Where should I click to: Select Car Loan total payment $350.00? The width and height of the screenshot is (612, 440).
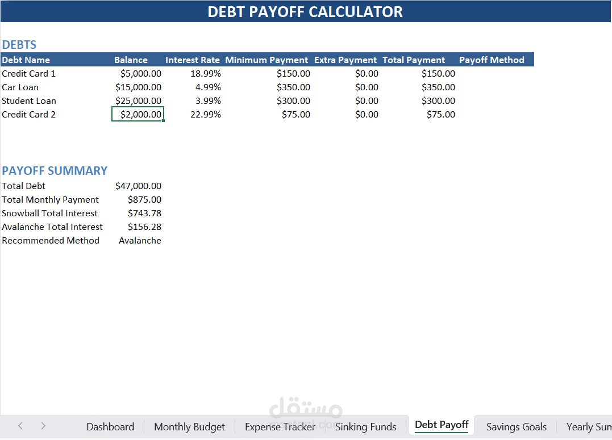(438, 87)
